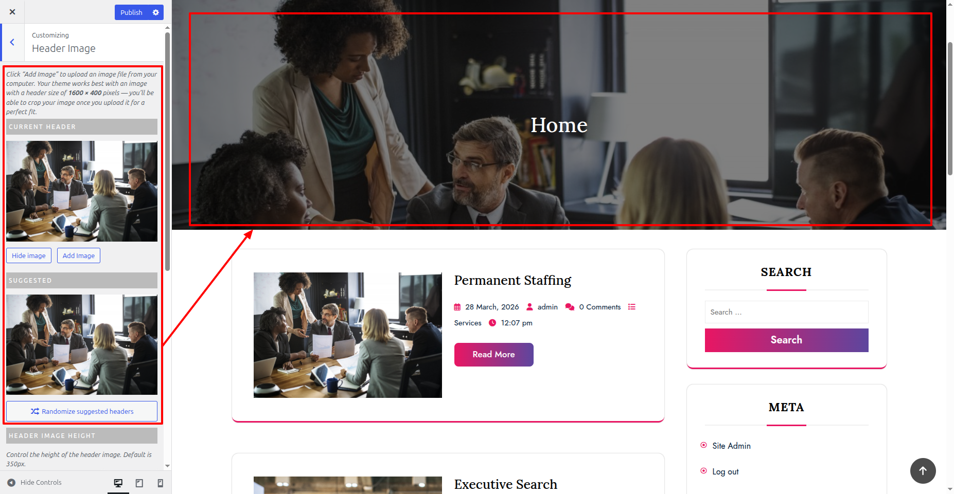
Task: Open the Site Admin link
Action: [x=731, y=446]
